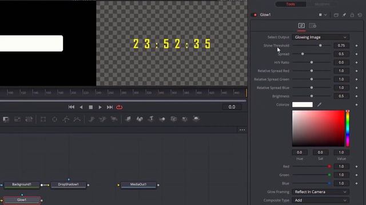Select the Background1 node
This screenshot has height=205, width=366.
click(x=22, y=184)
